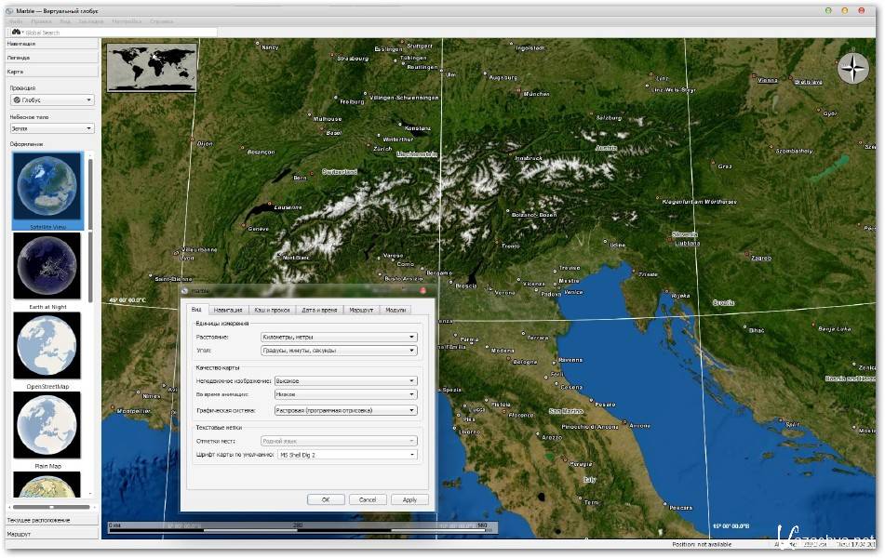Screen dimensions: 885x558
Task: Open the map font MS Shell Dlg 2 dropdown
Action: tap(347, 455)
